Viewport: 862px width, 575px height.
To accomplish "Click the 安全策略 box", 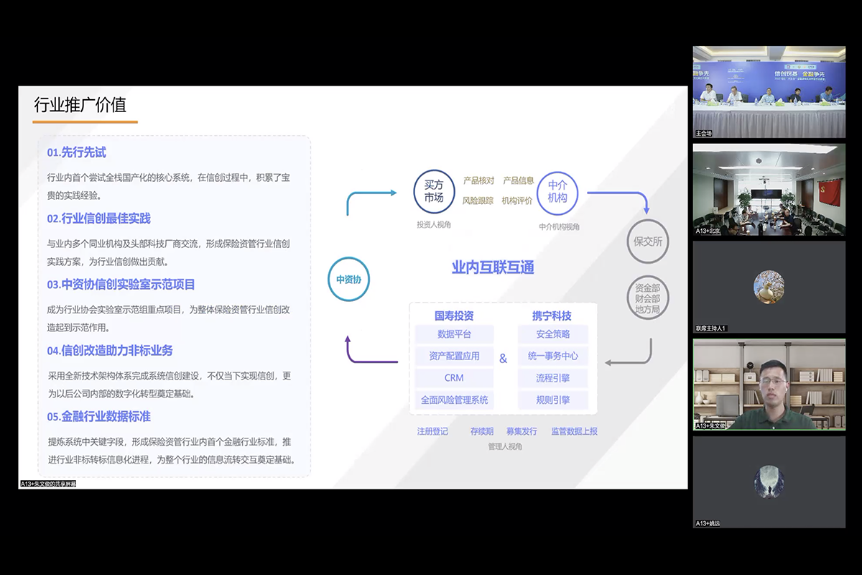I will [x=553, y=334].
